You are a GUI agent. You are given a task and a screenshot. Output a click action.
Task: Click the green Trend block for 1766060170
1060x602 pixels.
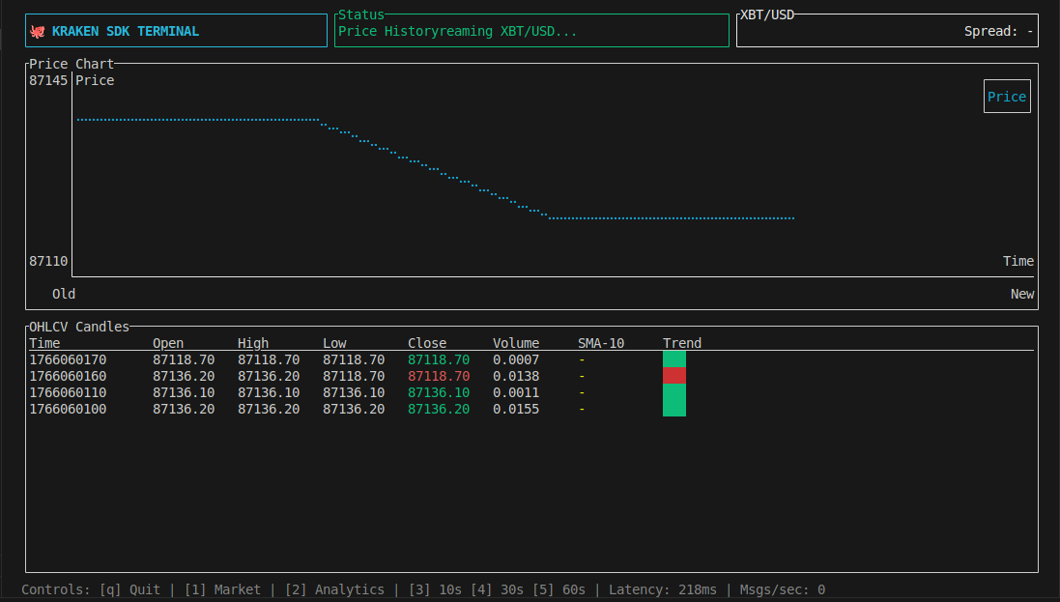674,359
